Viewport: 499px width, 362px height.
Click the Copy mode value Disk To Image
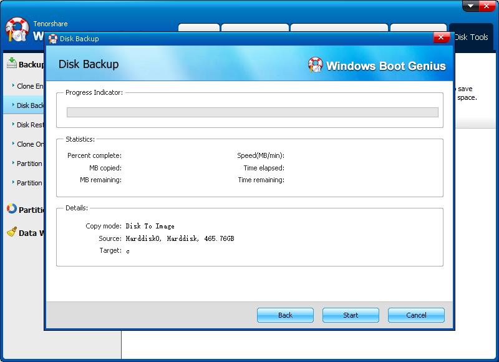pyautogui.click(x=150, y=226)
